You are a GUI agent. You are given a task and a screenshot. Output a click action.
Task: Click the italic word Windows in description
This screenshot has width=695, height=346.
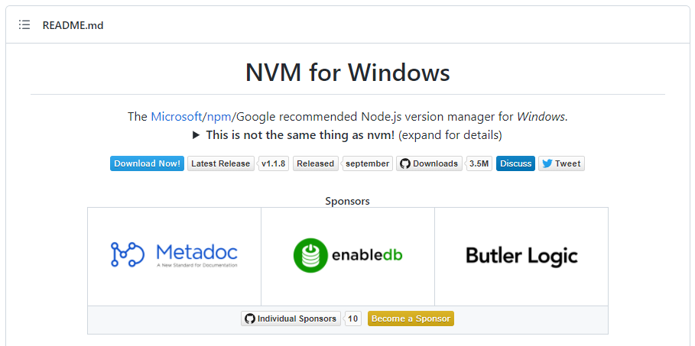coord(541,117)
